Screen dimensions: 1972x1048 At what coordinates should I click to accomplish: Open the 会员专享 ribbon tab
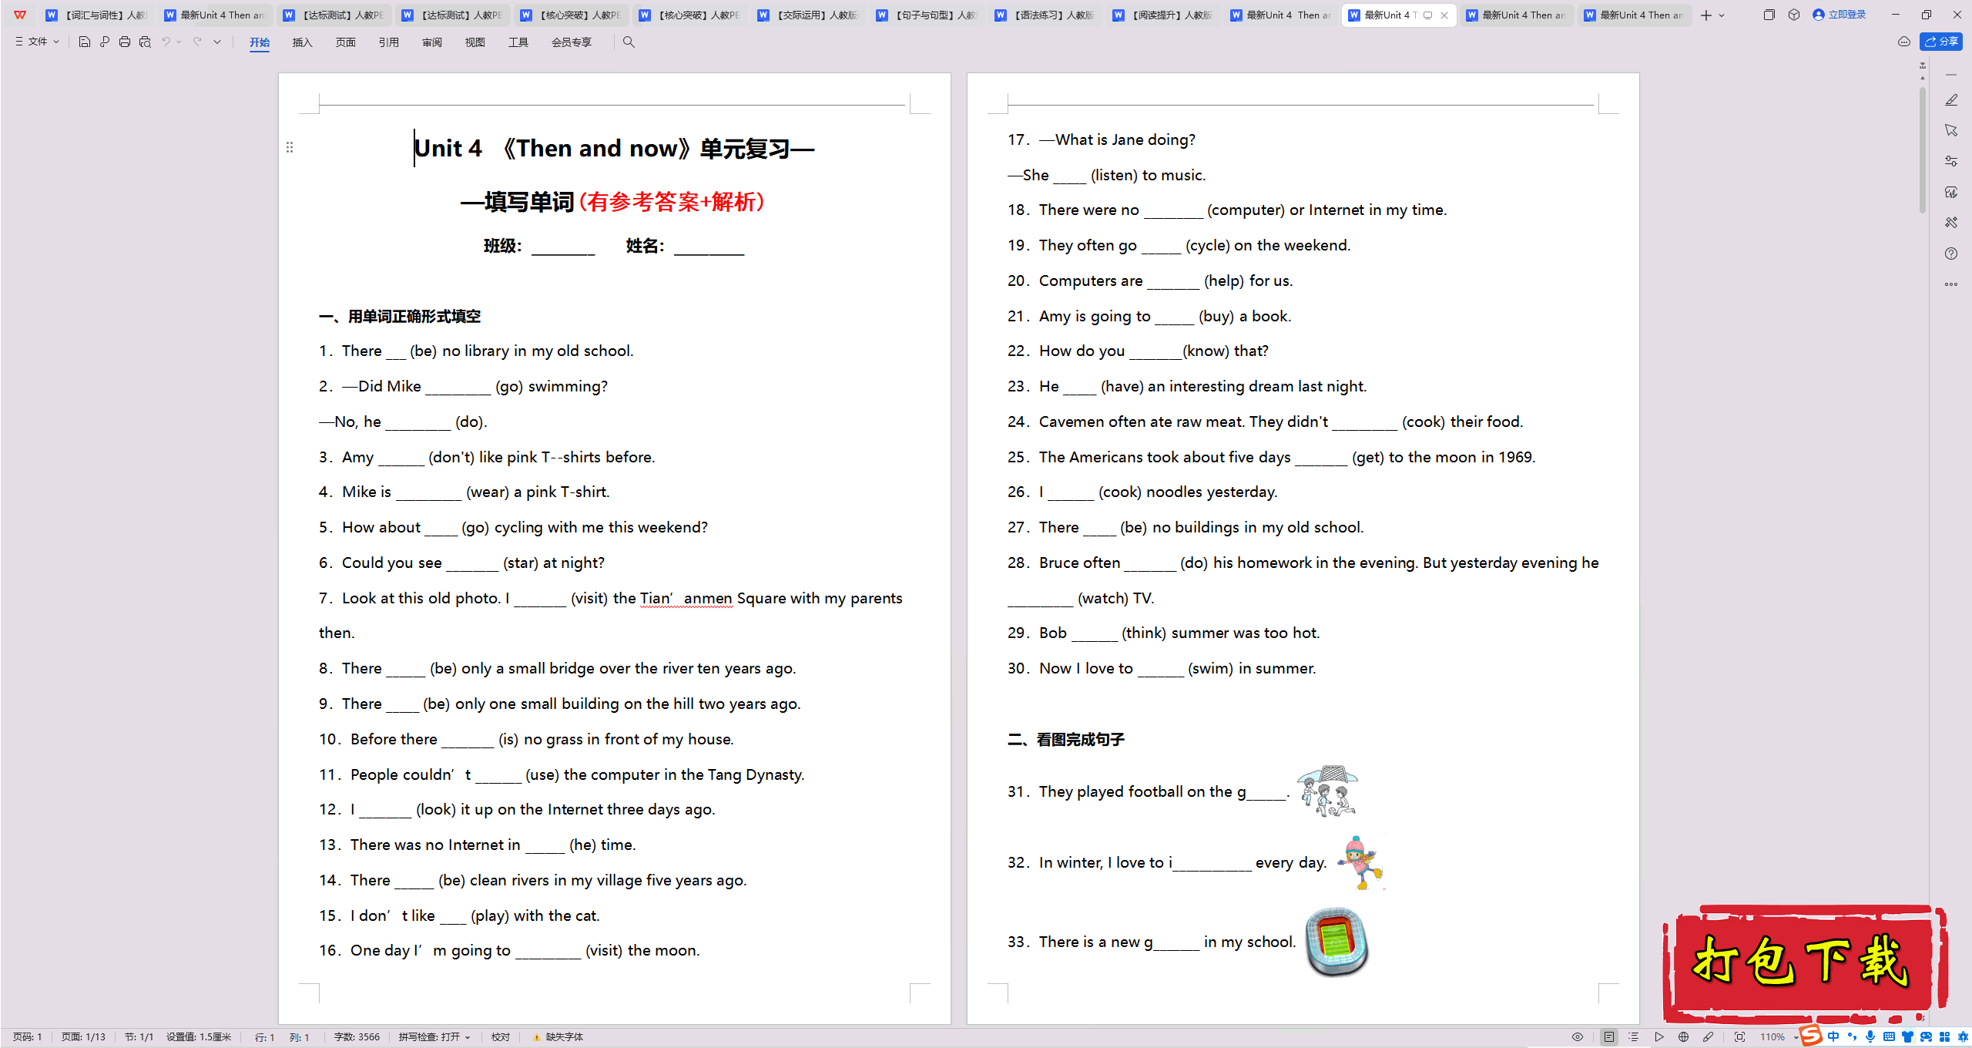pos(572,42)
